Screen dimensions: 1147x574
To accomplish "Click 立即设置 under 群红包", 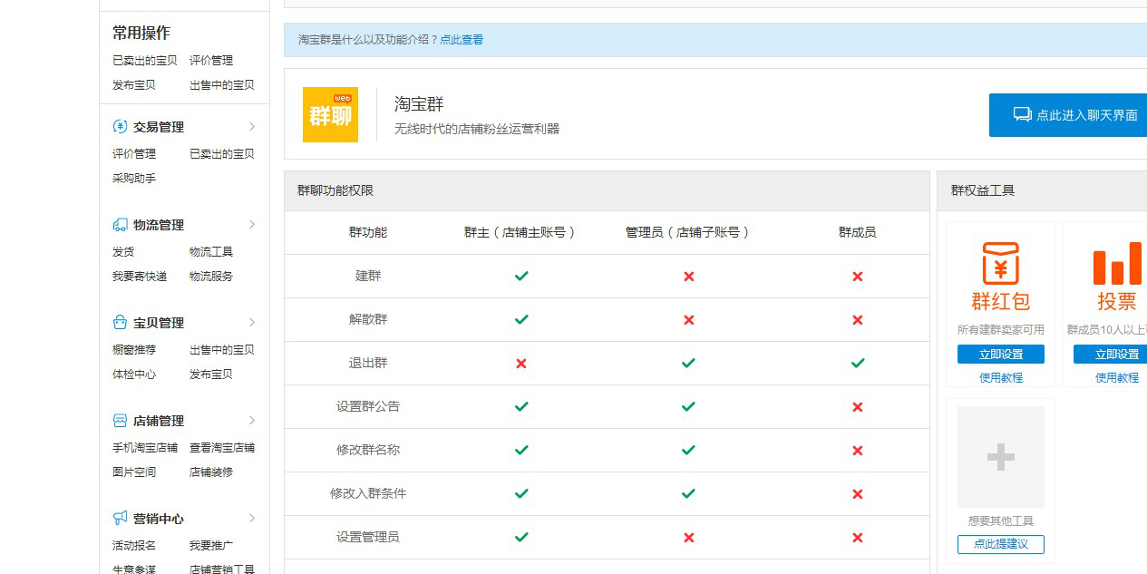I will coord(1000,355).
